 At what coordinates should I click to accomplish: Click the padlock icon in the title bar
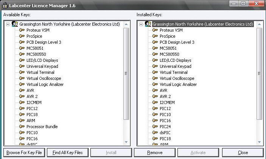coord(5,5)
